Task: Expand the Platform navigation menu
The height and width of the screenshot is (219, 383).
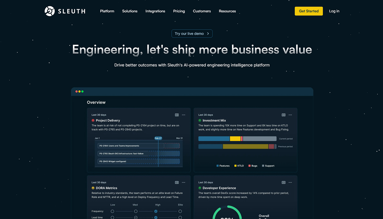Action: pos(107,11)
